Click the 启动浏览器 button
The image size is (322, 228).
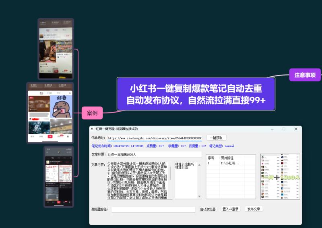[208, 209]
